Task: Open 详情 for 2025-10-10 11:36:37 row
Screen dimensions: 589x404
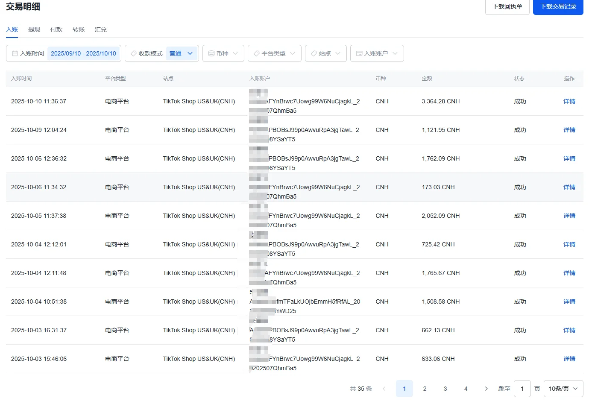Action: click(x=569, y=101)
